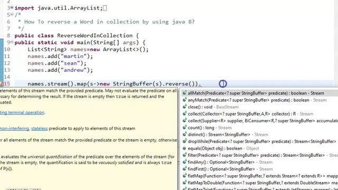Place cursor after reverse()). on line 15

(201, 84)
